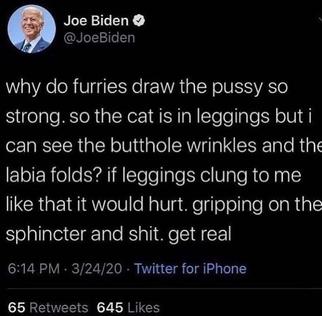Click the word Twitter in the source link
Viewport: 322px width, 316px height.
pos(156,269)
